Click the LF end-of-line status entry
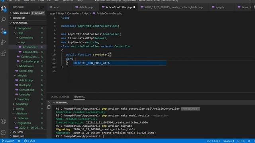 (249, 141)
